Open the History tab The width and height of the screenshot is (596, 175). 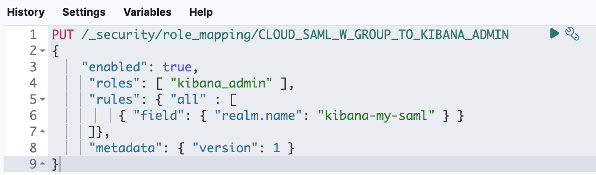[26, 12]
